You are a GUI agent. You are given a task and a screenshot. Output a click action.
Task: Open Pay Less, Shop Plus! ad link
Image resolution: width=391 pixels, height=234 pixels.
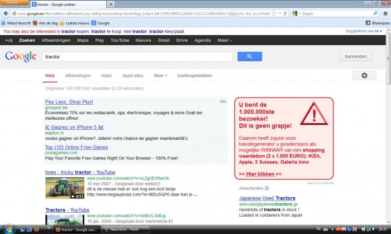[x=69, y=102]
